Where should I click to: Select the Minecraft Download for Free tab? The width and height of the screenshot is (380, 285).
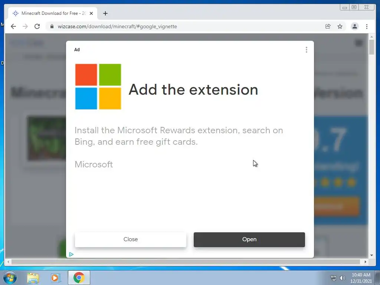53,13
